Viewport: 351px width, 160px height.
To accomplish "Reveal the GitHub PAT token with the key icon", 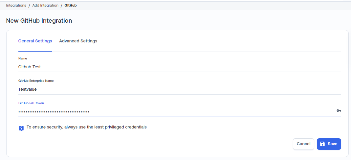I will click(x=339, y=111).
